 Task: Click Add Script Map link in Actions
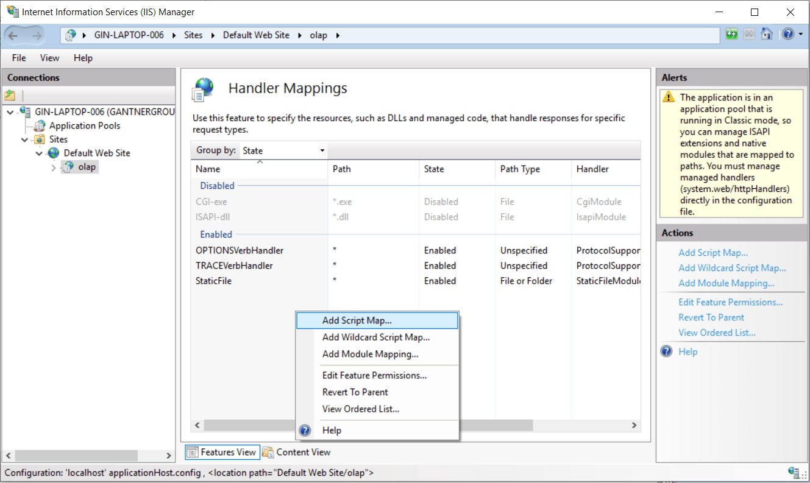coord(713,253)
